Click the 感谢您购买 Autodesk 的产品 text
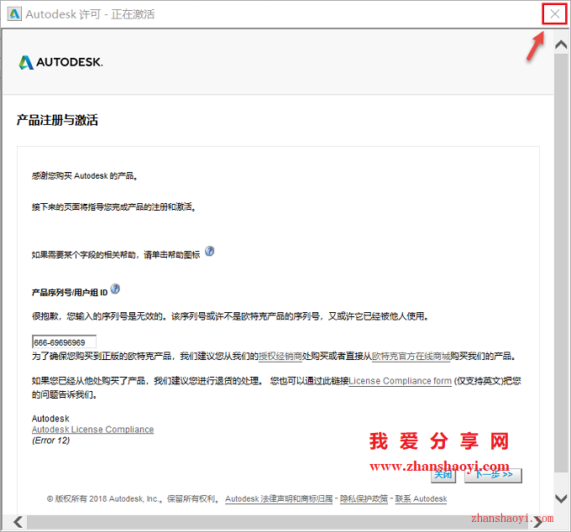Viewport: 571px width, 532px height. coord(85,175)
